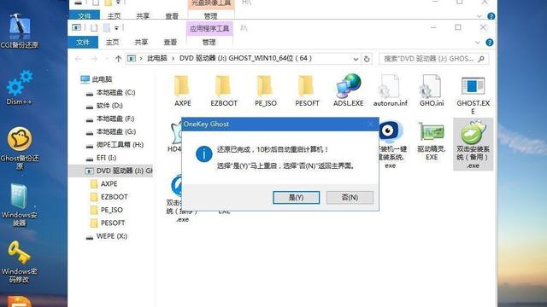Select WEPE (X:) drive in the tree
547x307 pixels.
[x=106, y=236]
